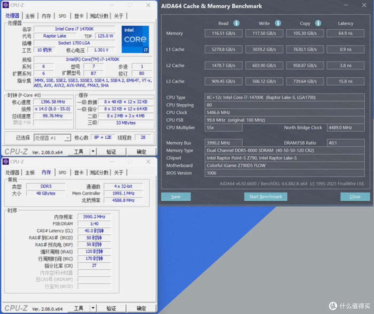
Task: Click the 三级 cache value 33 MBytes
Action: [126, 123]
